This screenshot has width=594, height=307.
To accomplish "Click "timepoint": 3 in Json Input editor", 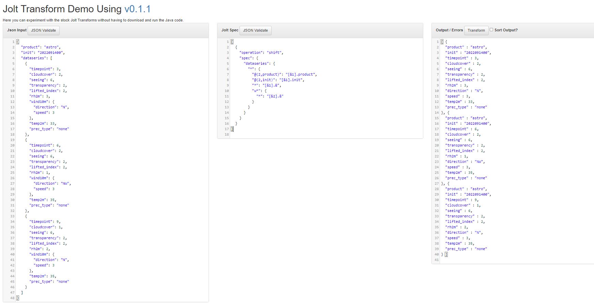I will (45, 69).
